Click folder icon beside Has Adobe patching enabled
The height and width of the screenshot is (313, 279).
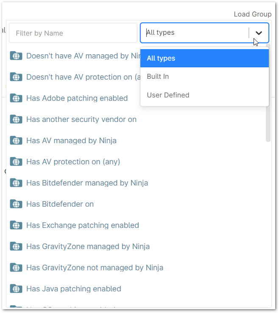[x=16, y=98]
